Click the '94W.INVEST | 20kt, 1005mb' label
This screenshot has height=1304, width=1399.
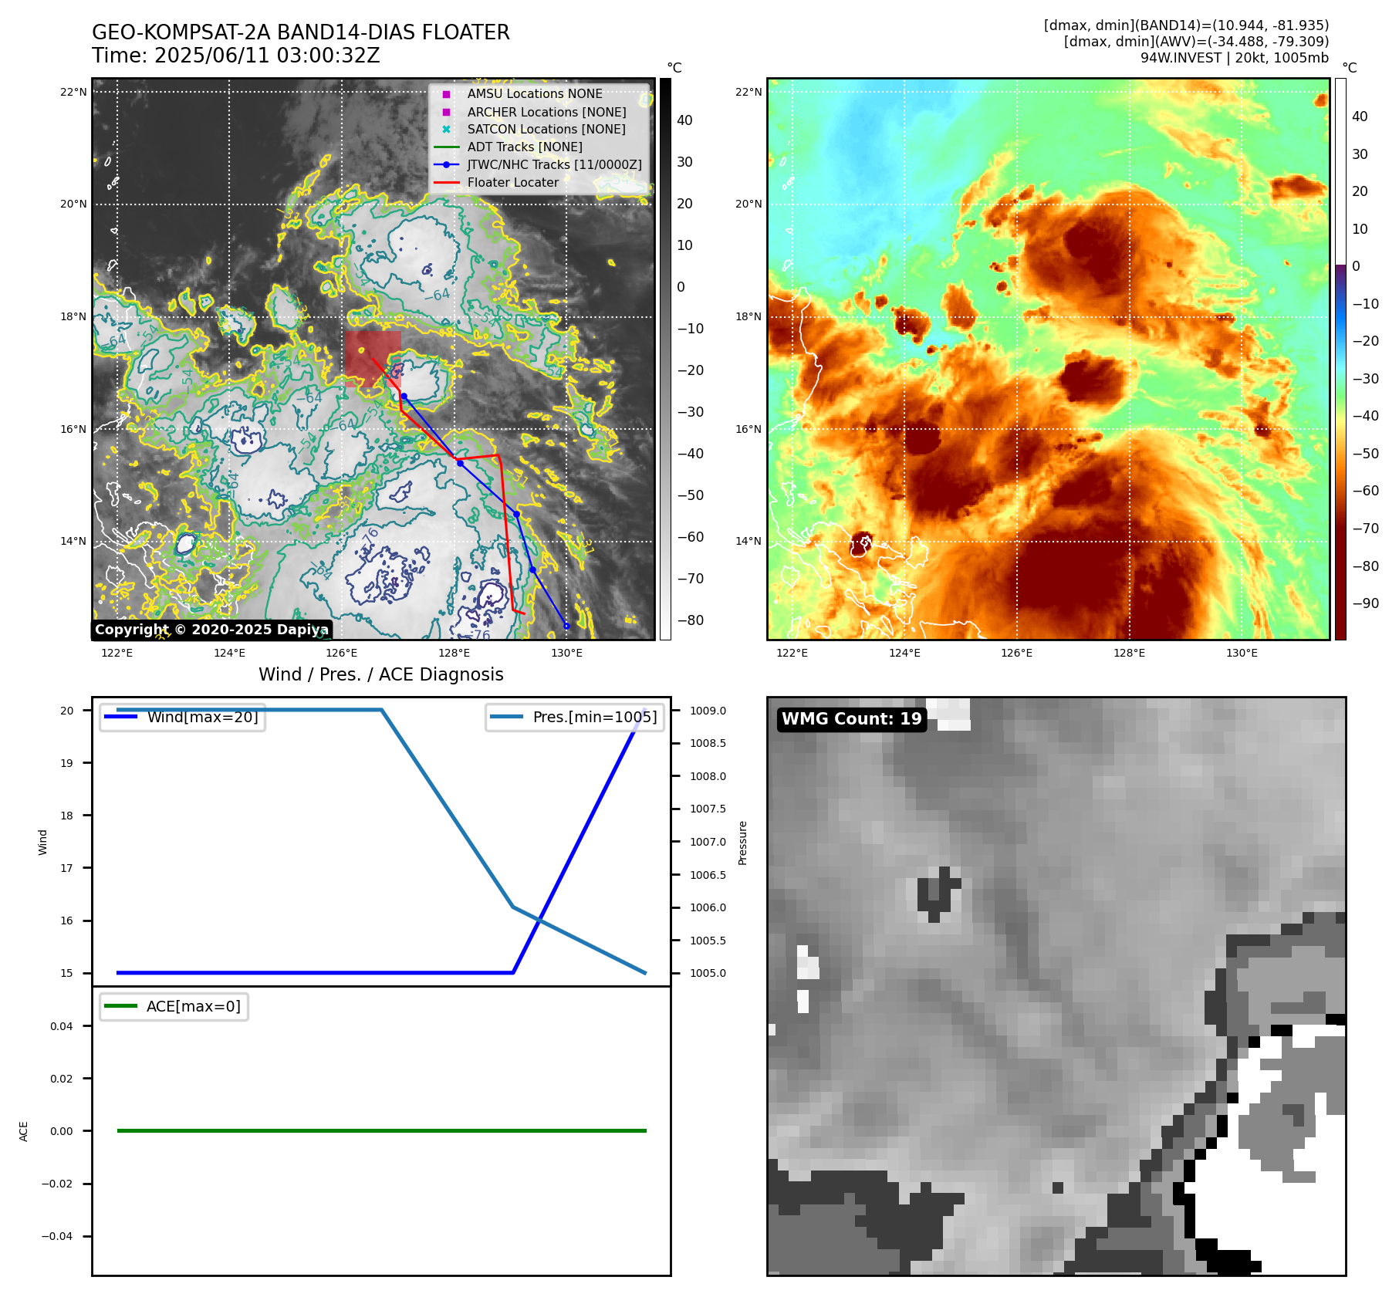1235,58
